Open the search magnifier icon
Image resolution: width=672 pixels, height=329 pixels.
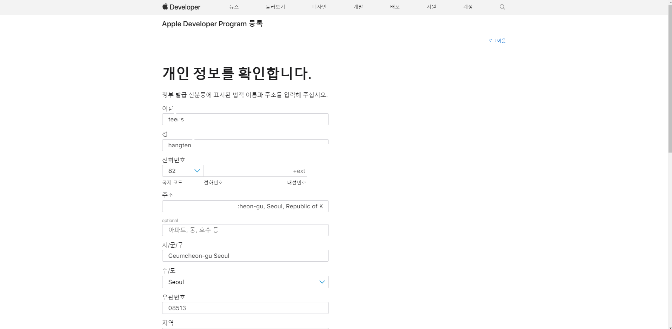click(502, 7)
